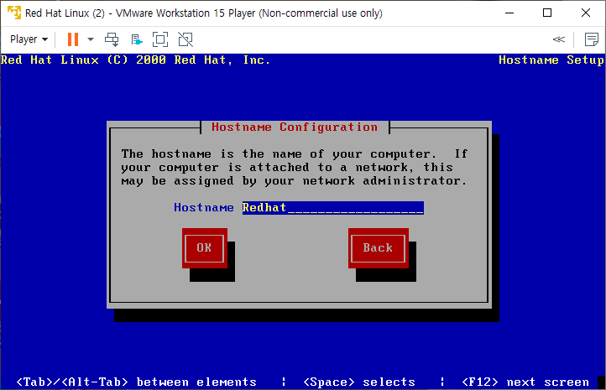Send Ctrl+Alt+Del to the guest
Image resolution: width=606 pixels, height=390 pixels.
tap(112, 39)
